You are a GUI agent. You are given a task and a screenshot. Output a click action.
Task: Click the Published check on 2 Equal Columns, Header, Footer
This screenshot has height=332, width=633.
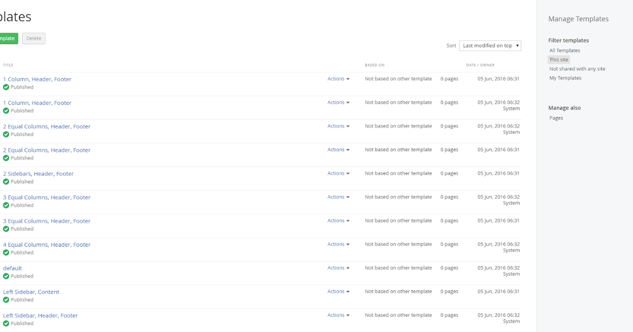point(5,134)
